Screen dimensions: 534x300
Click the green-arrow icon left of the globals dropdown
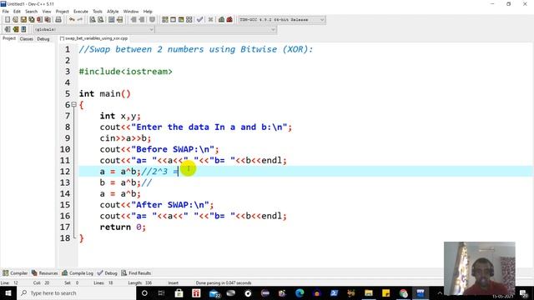click(x=15, y=29)
